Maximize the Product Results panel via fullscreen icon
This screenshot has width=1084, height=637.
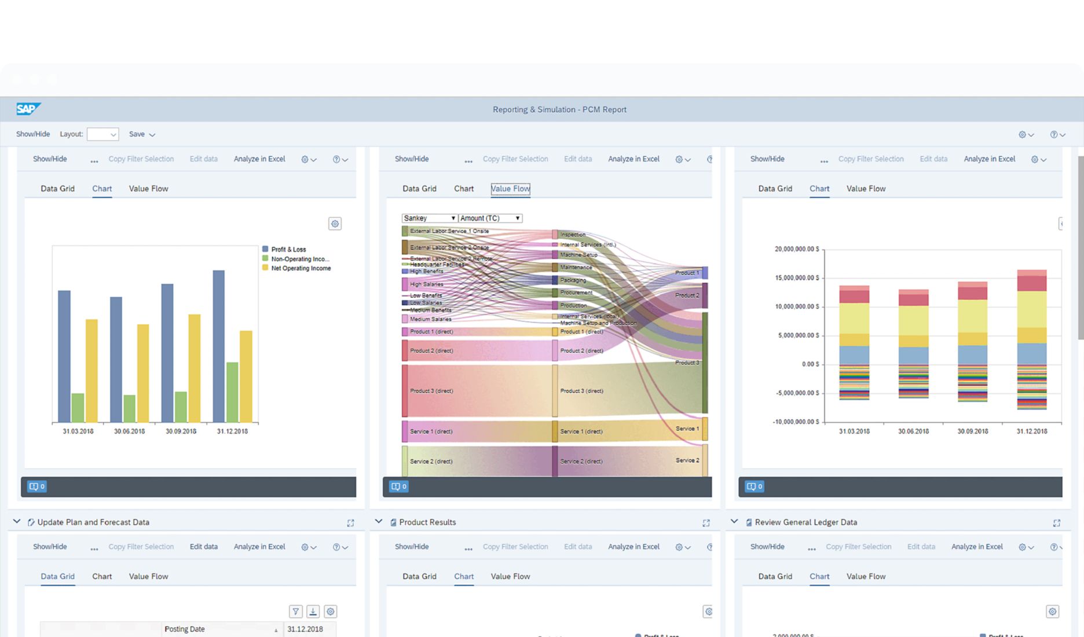tap(706, 522)
